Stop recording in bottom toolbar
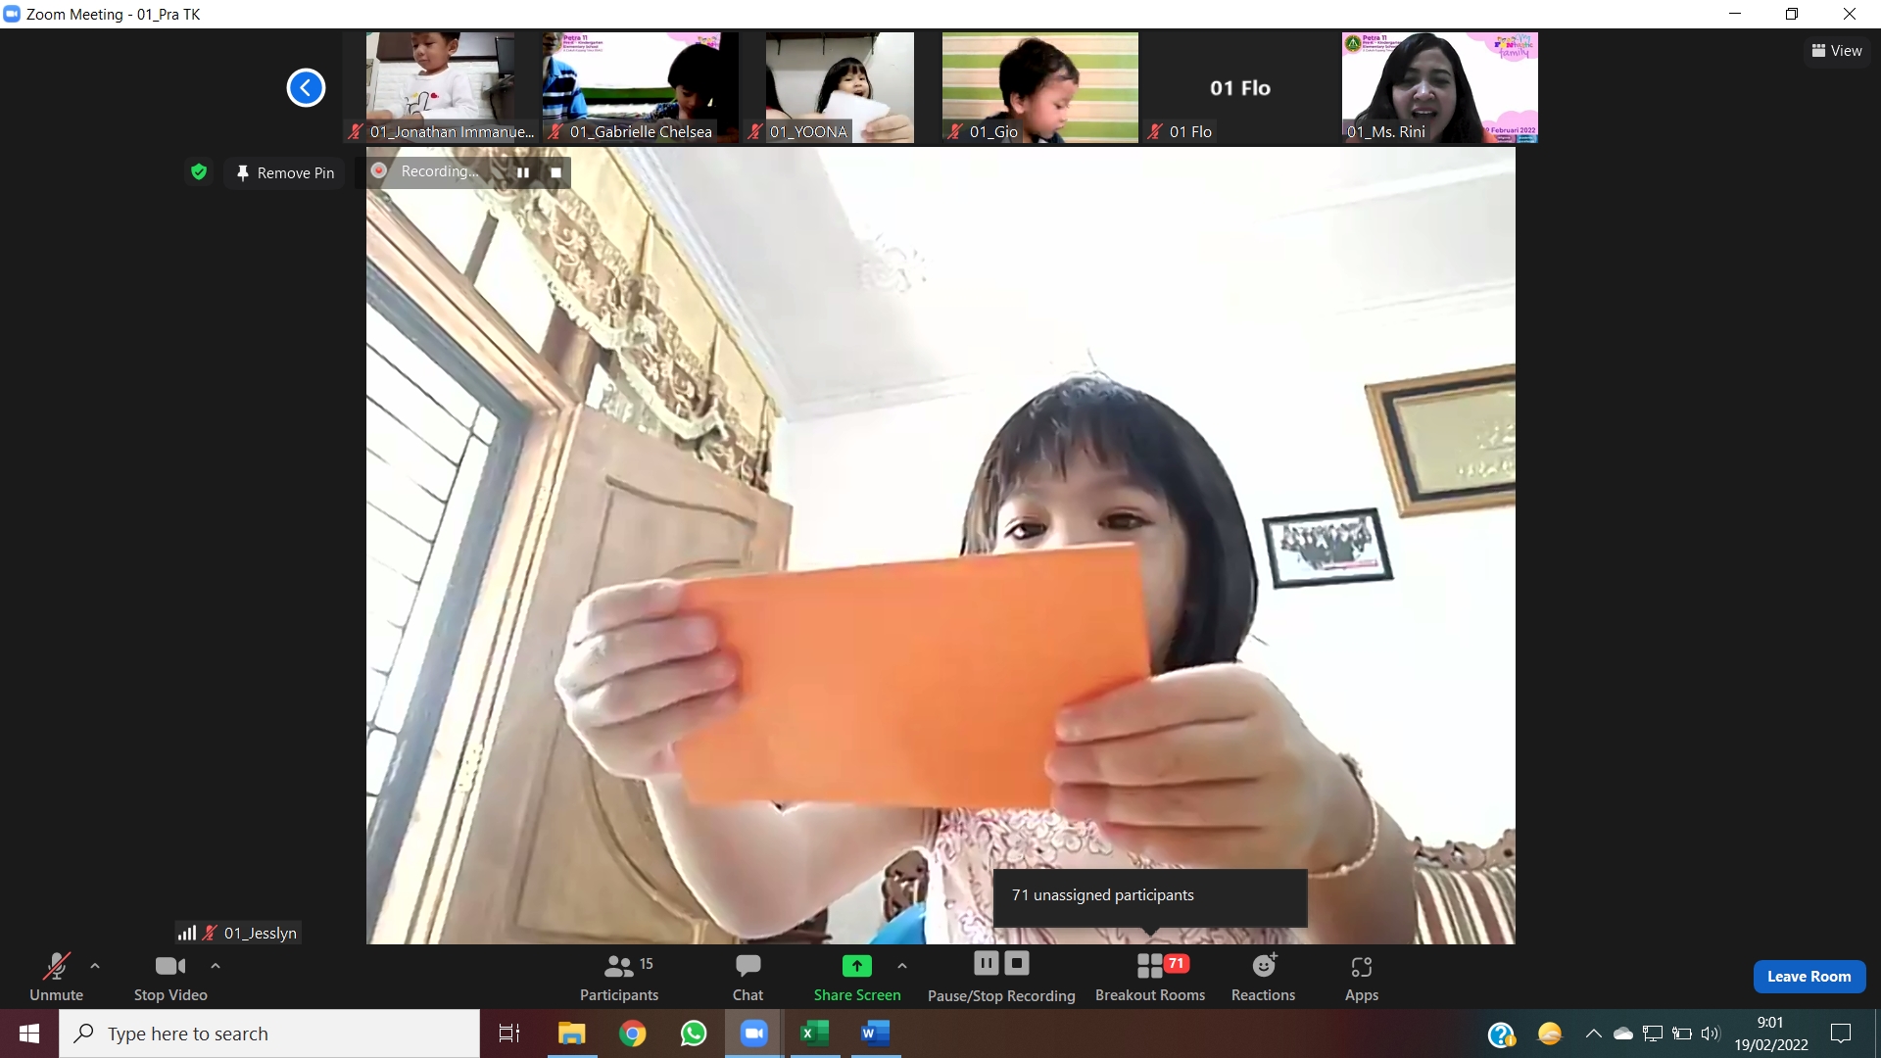 [x=1017, y=963]
